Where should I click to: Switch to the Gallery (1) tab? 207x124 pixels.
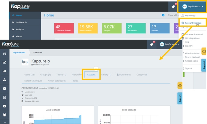[106, 75]
